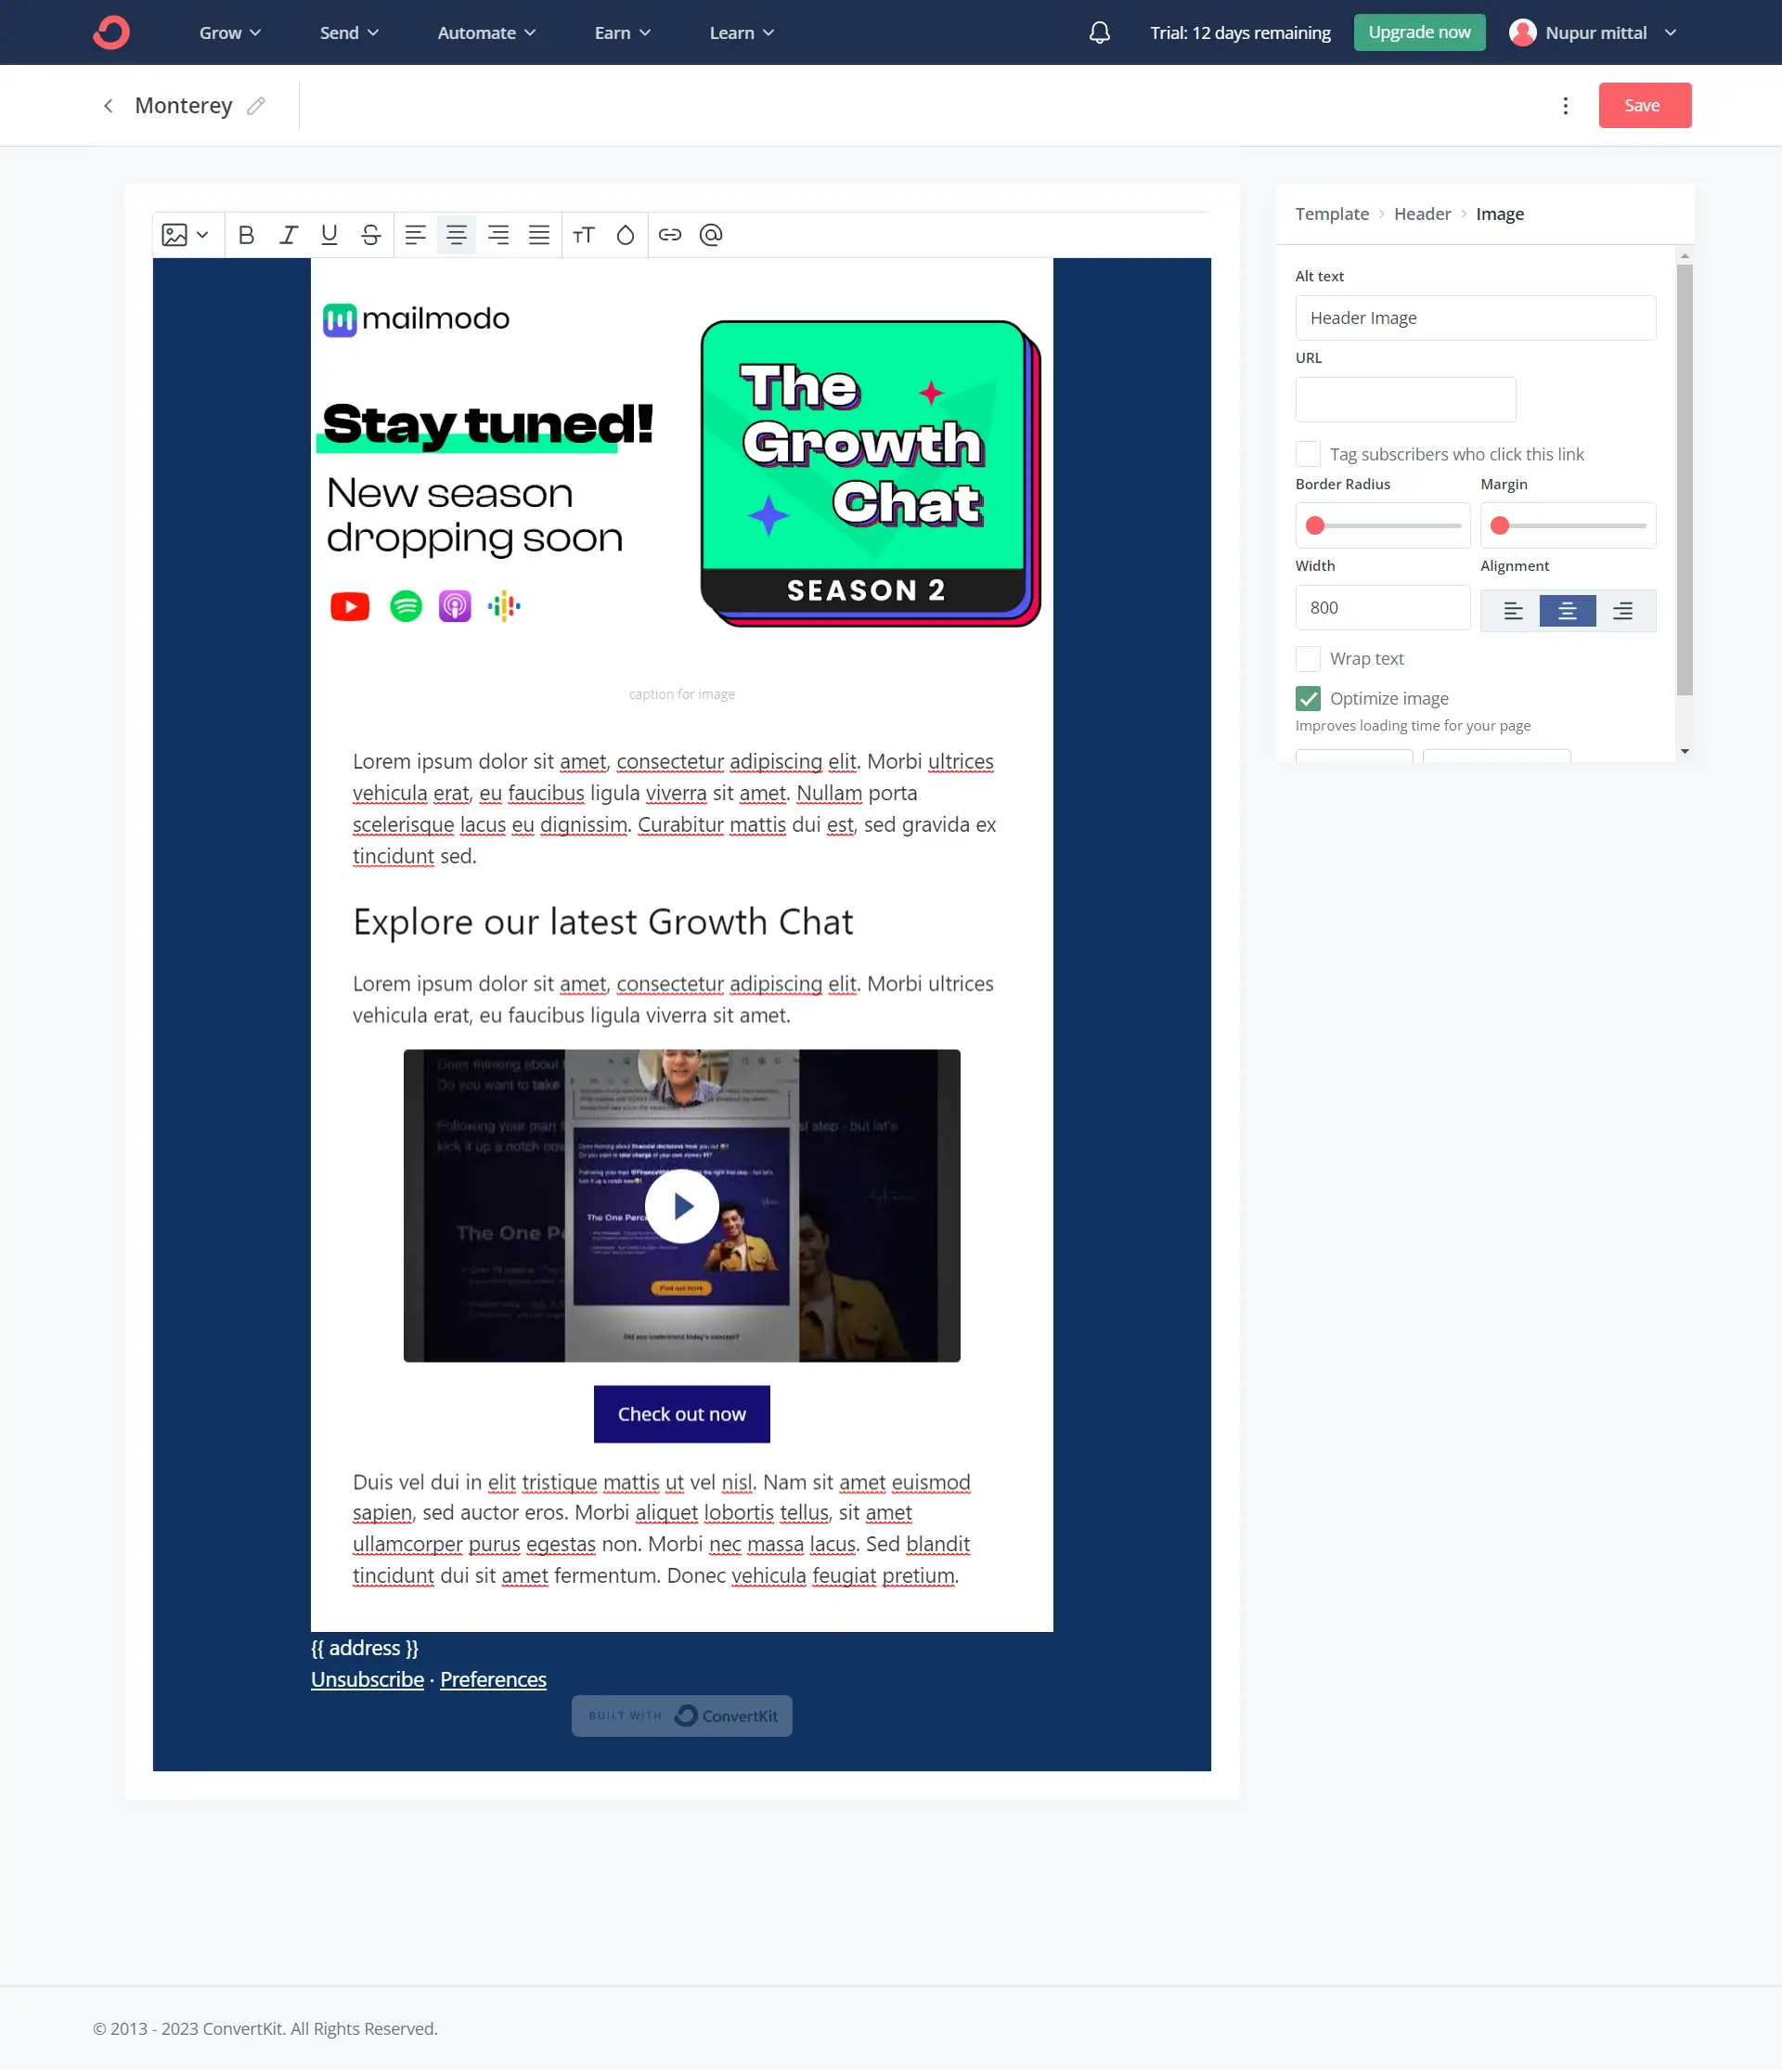Click the Upgrade now button

[1417, 32]
